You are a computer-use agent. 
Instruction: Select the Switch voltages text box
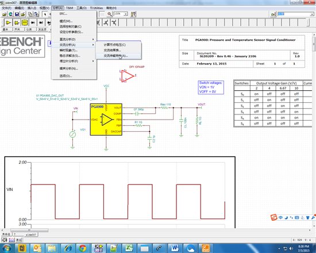[x=211, y=87]
